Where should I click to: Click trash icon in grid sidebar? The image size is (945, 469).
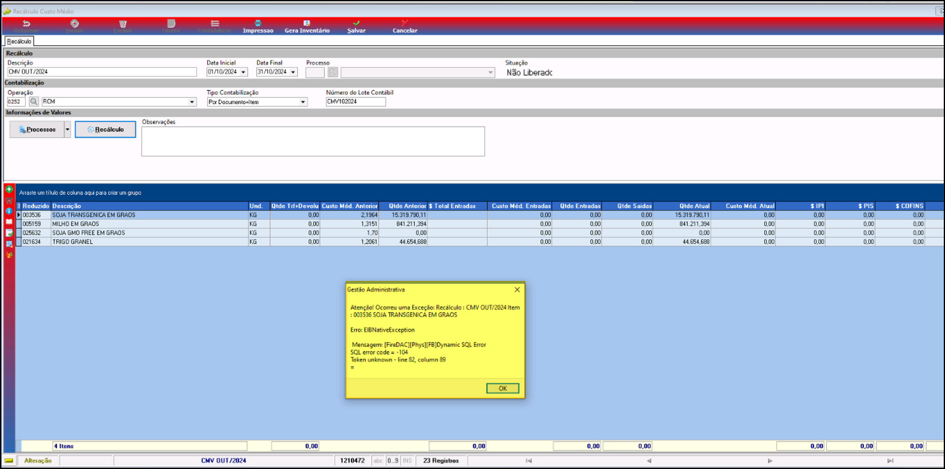click(9, 201)
